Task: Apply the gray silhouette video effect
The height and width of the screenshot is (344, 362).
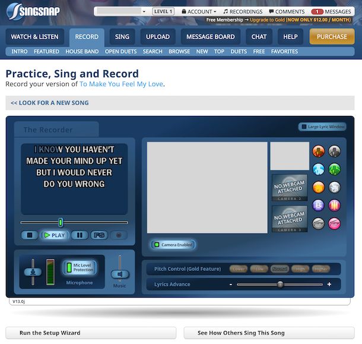Action: click(334, 151)
